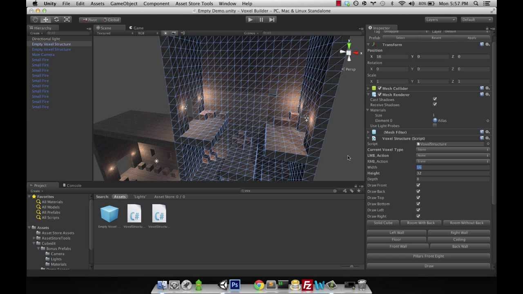Open the LMB_Action dropdown

tap(453, 156)
